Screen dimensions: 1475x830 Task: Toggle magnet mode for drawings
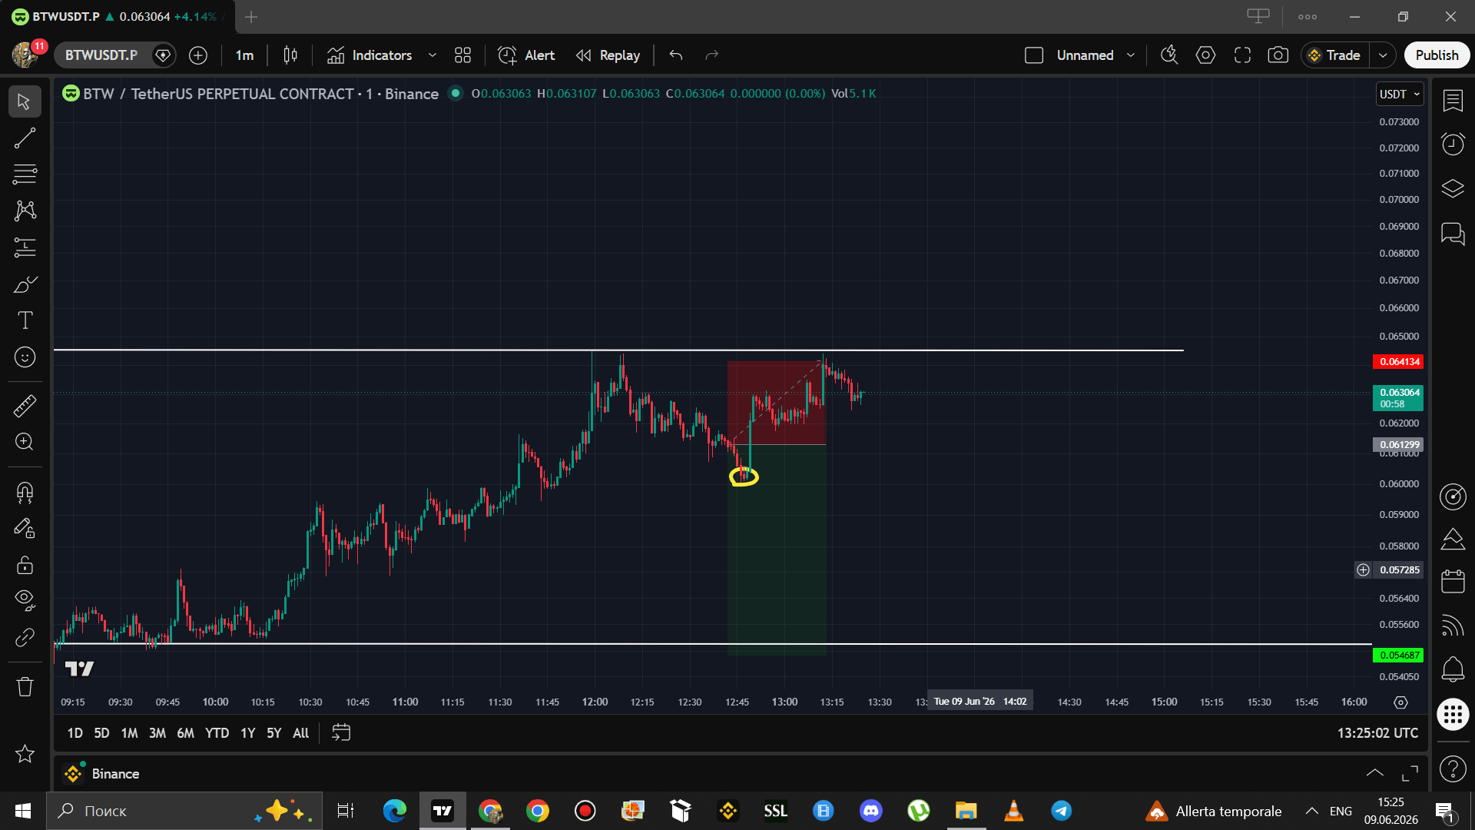pyautogui.click(x=25, y=493)
